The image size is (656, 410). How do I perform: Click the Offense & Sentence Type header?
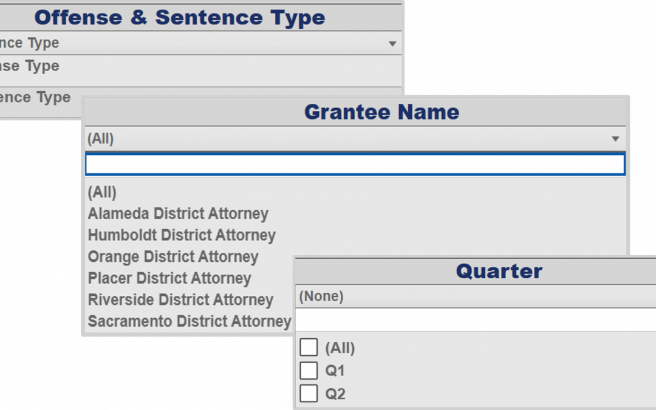(180, 18)
